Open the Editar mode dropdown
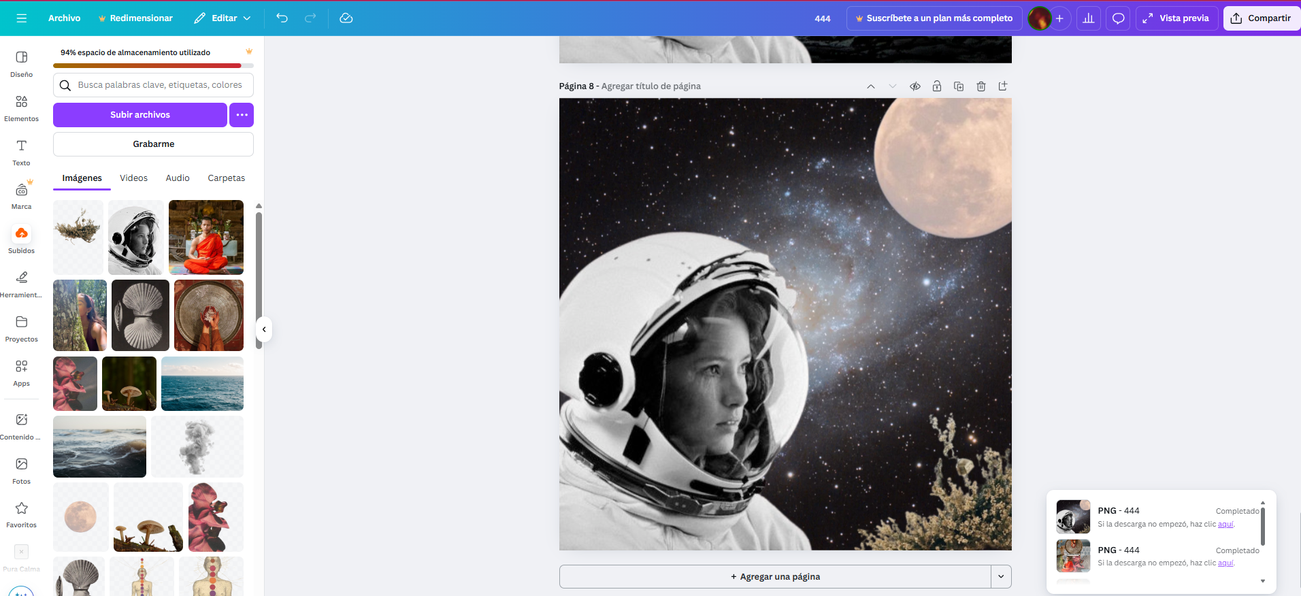Viewport: 1301px width, 596px height. point(223,18)
